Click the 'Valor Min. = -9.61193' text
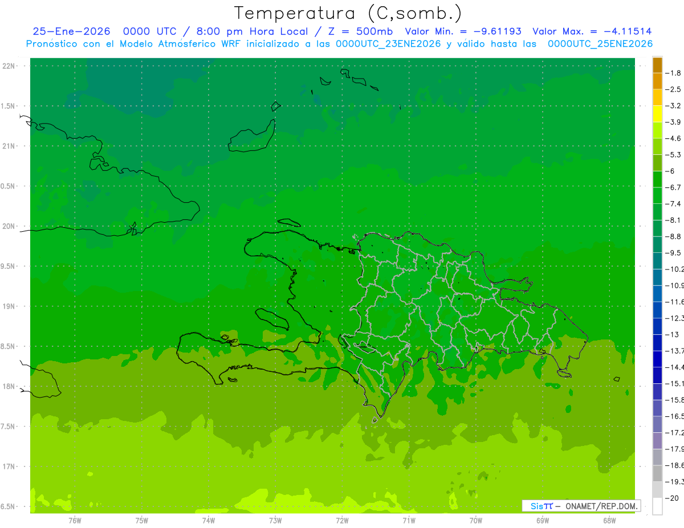684x528 pixels. (x=463, y=31)
